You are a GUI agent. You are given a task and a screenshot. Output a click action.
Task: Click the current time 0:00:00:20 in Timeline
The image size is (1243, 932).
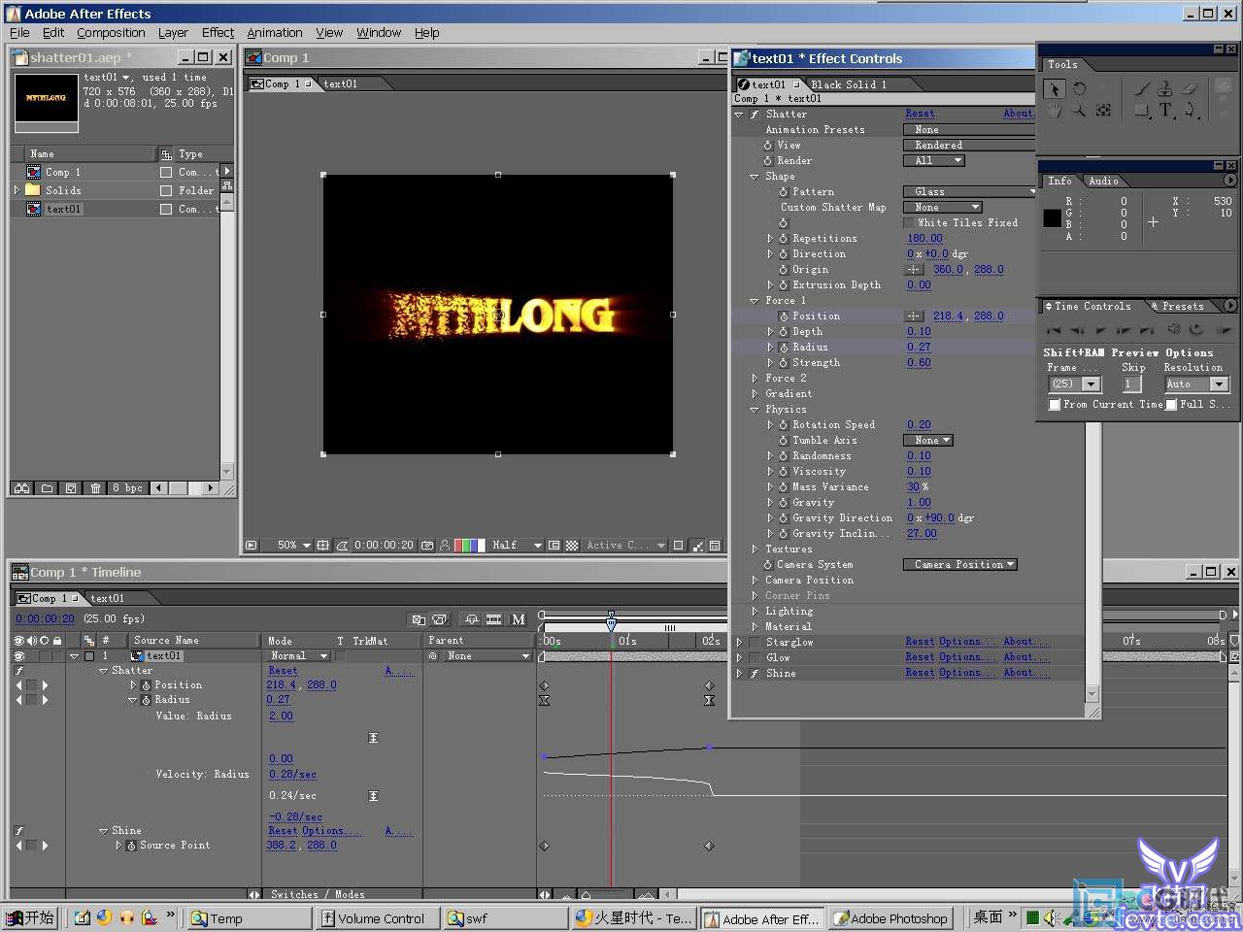coord(45,619)
